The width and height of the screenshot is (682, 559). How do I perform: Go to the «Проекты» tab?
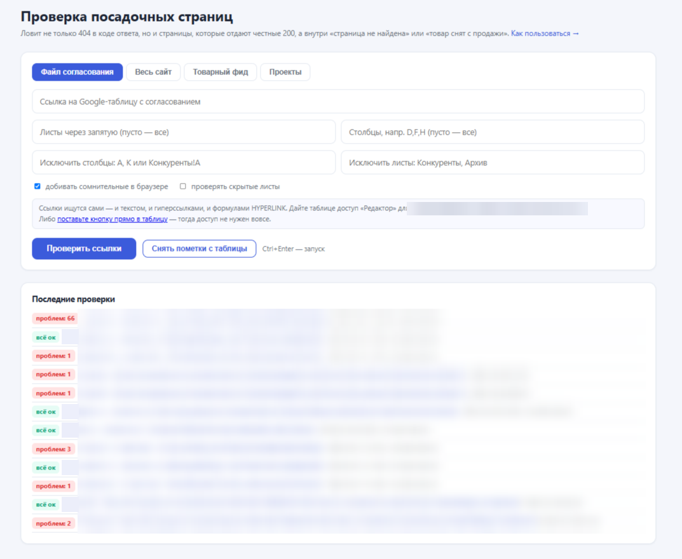(x=285, y=72)
